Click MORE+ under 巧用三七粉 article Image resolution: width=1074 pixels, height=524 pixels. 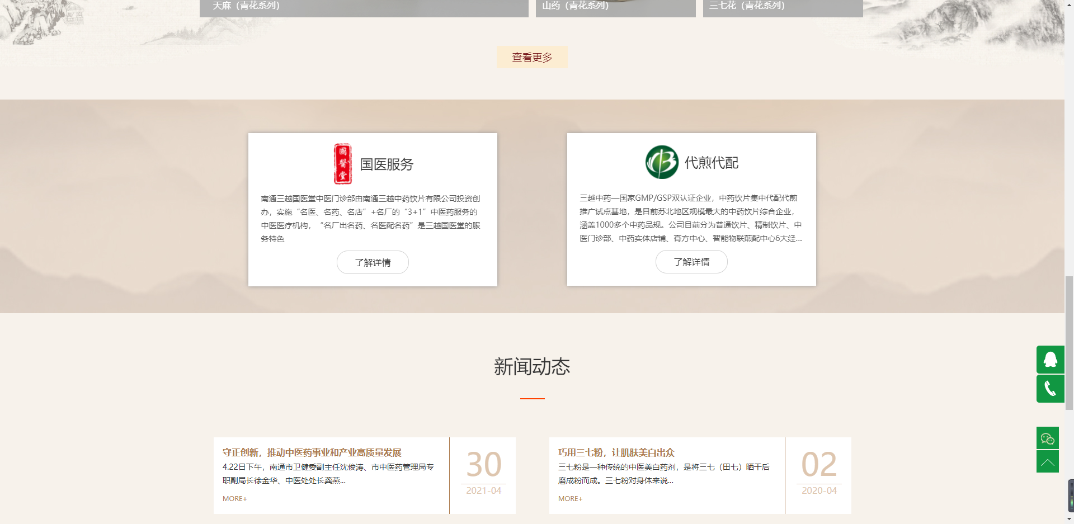[x=570, y=499]
